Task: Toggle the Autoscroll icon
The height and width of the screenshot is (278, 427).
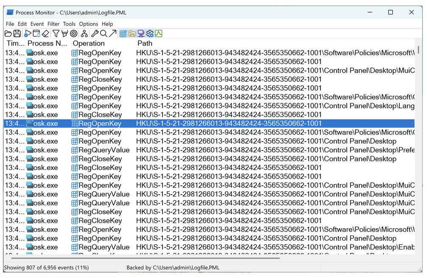Action: [x=37, y=34]
